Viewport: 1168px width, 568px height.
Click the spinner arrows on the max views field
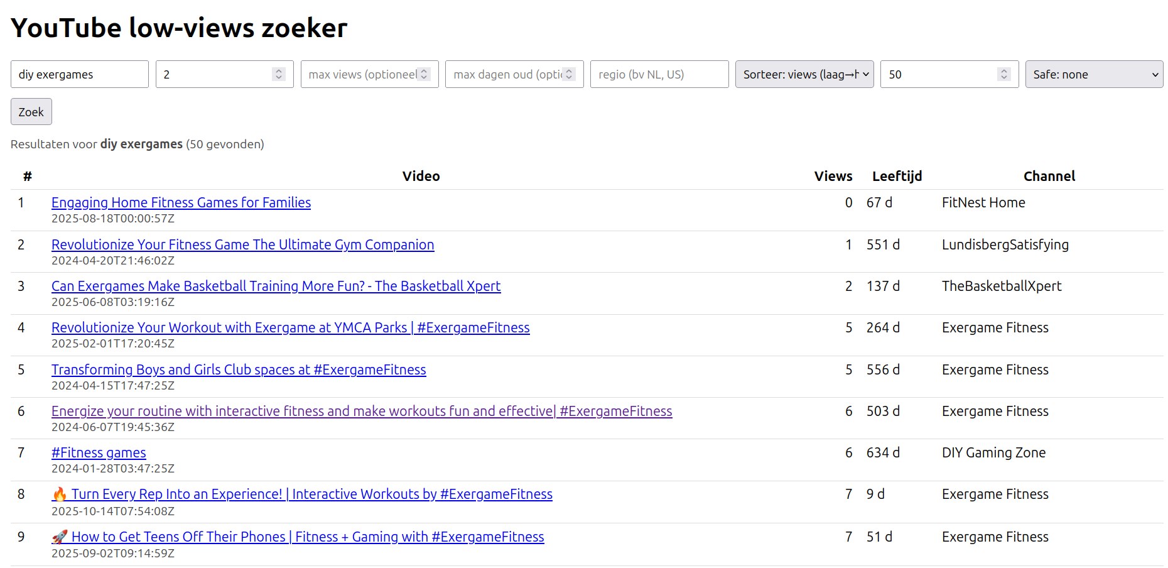(x=424, y=74)
